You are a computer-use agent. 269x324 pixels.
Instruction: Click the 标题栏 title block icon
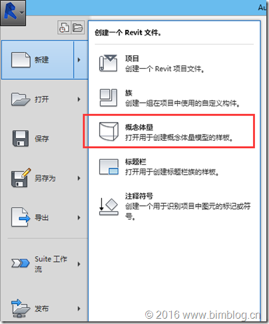109,167
